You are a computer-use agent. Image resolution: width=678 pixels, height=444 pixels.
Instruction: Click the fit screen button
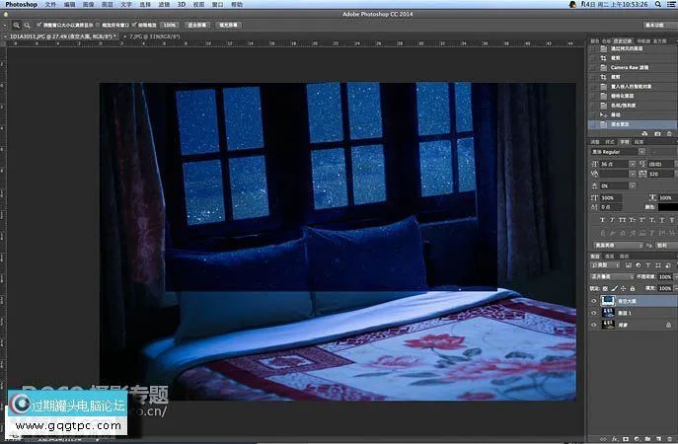point(198,23)
